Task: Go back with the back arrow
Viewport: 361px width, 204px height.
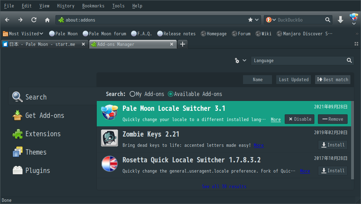Action: click(x=7, y=20)
